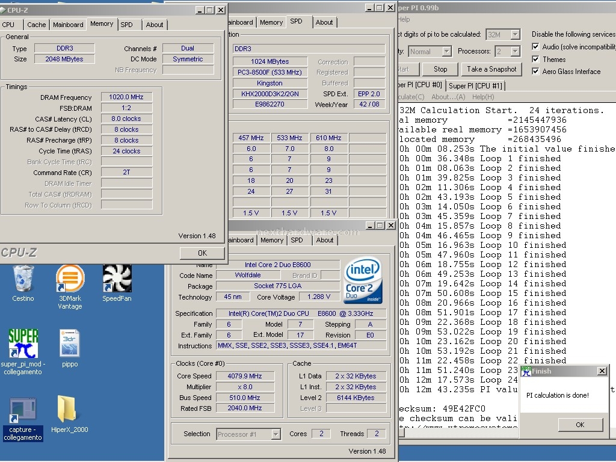Click the Kingston manufacturer field
The image size is (616, 462).
pyautogui.click(x=269, y=83)
